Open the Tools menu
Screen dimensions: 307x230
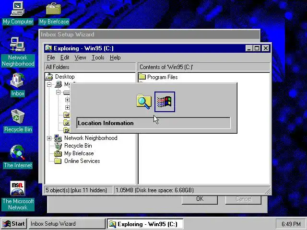(x=98, y=57)
